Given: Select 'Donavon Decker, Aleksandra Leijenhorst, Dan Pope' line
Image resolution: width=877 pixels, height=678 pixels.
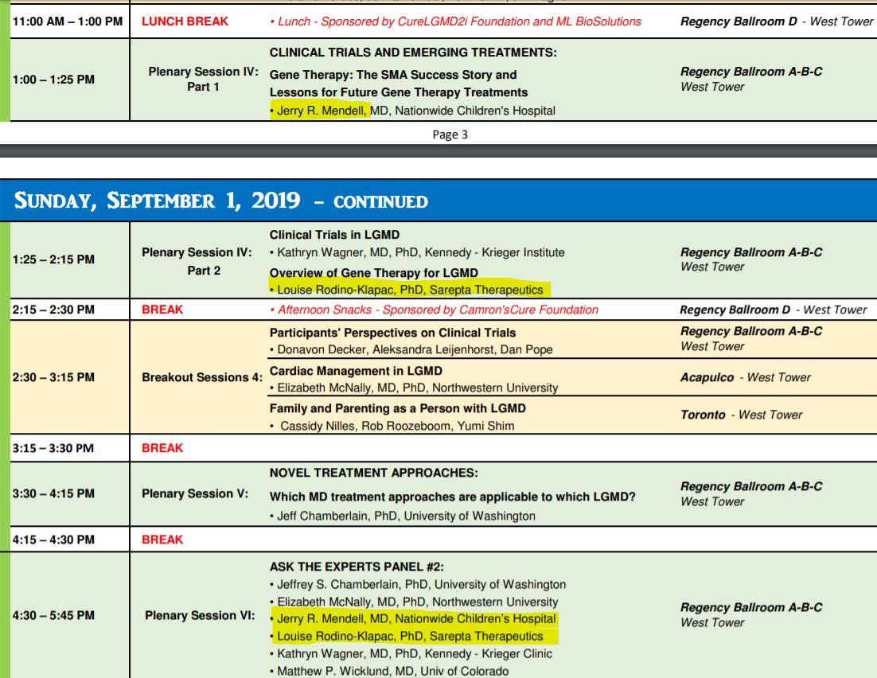Looking at the screenshot, I should pyautogui.click(x=411, y=349).
